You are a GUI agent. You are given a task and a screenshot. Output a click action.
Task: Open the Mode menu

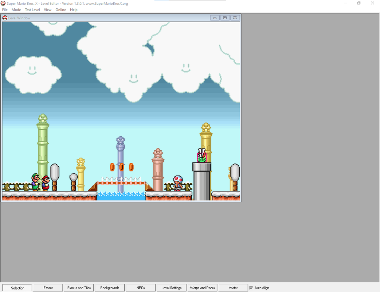point(16,10)
